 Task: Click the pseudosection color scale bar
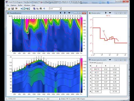pyautogui.click(x=82, y=35)
